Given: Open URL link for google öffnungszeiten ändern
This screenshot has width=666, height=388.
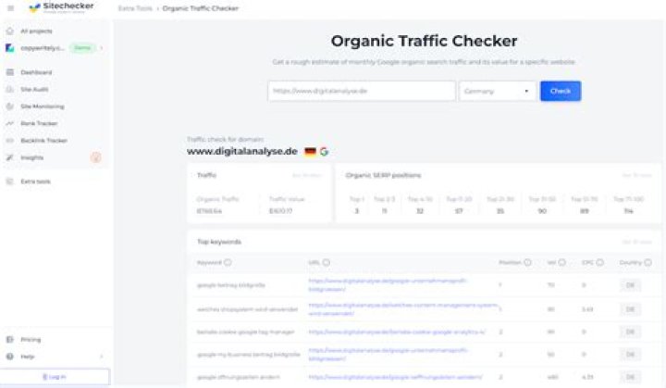Looking at the screenshot, I should [x=396, y=377].
